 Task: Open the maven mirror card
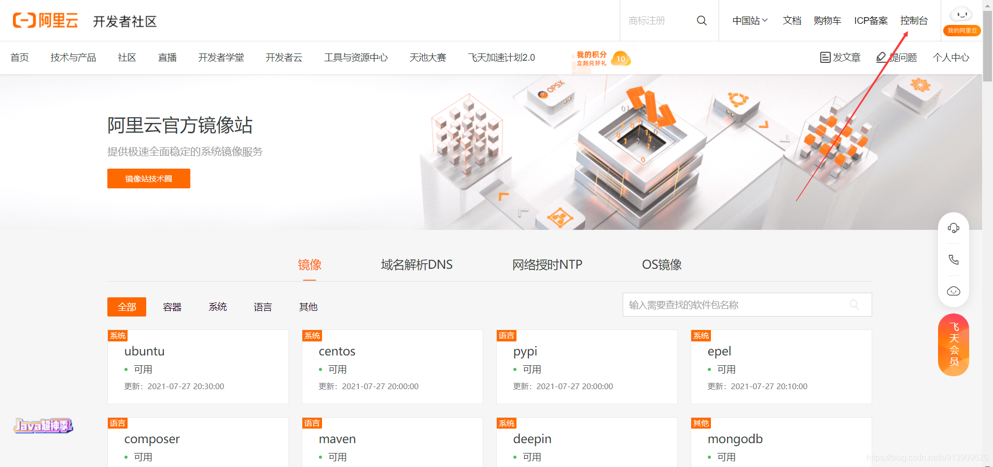click(393, 442)
